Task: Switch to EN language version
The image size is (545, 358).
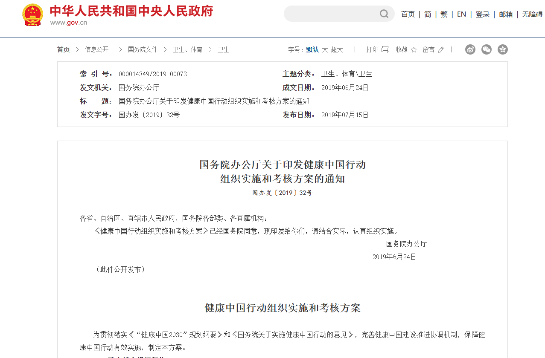Action: pos(461,14)
